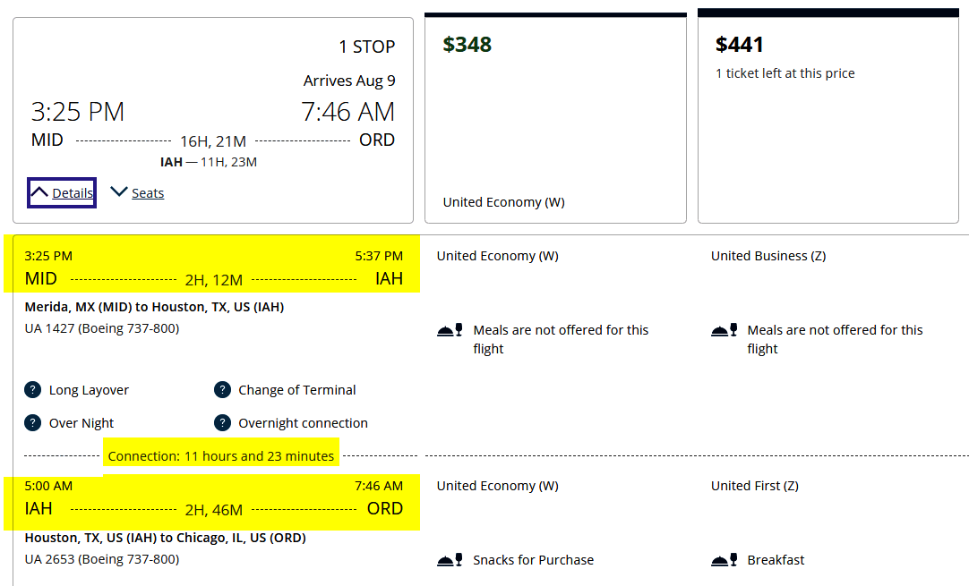Click the Overnight connection help icon

tap(222, 423)
